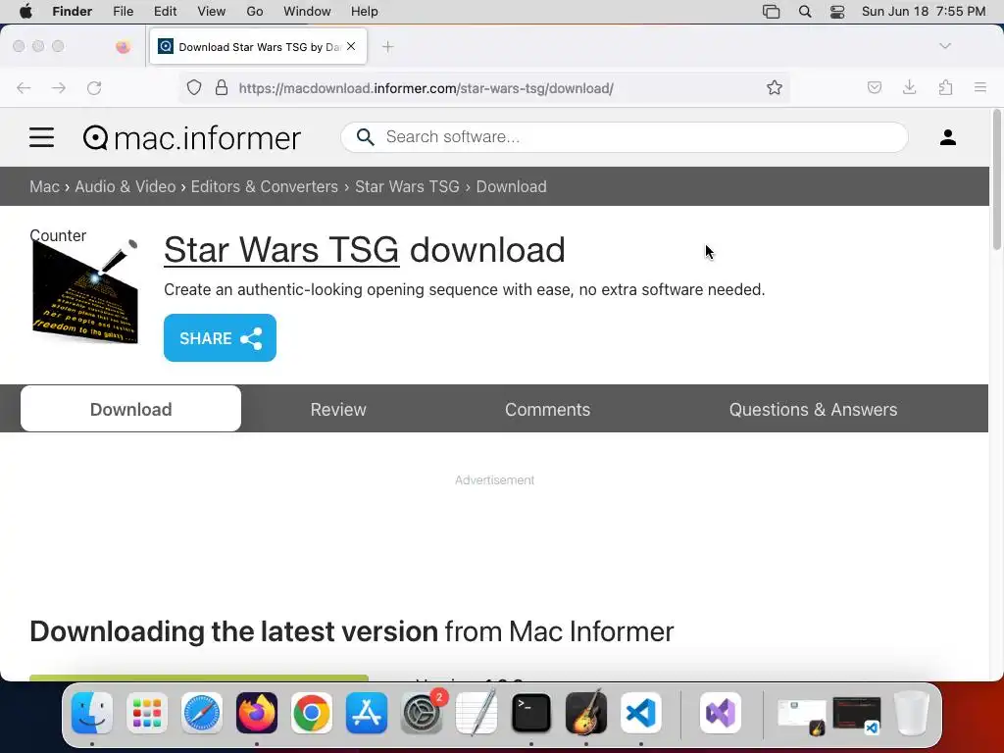Click the magnifier icon in the search box
Image resolution: width=1004 pixels, height=753 pixels.
pos(365,137)
